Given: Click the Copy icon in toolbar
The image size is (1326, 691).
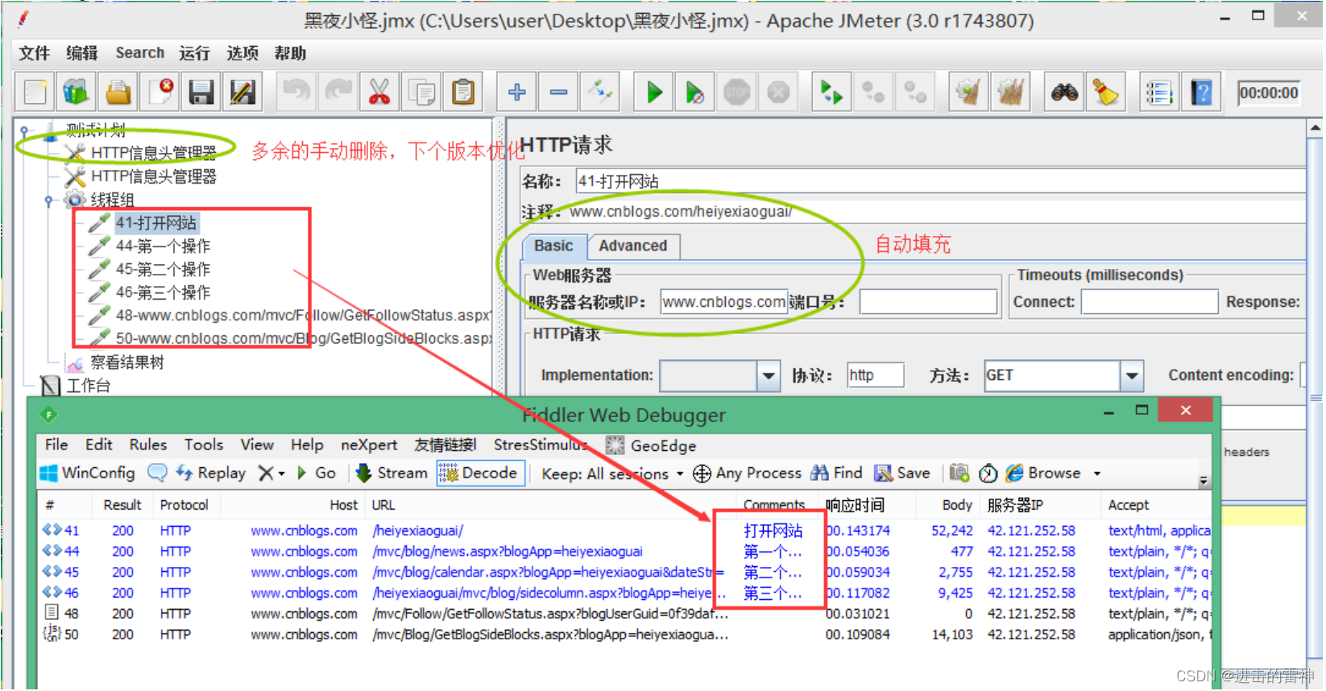Looking at the screenshot, I should pyautogui.click(x=421, y=93).
